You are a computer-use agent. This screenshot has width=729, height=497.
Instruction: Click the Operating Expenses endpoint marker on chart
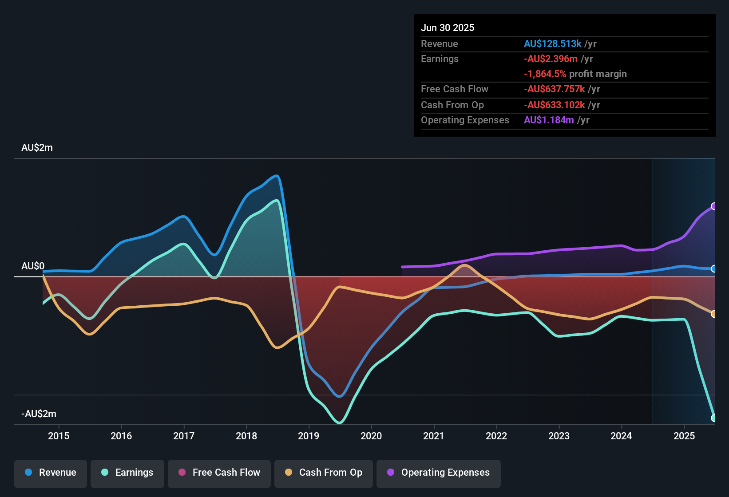tap(714, 205)
